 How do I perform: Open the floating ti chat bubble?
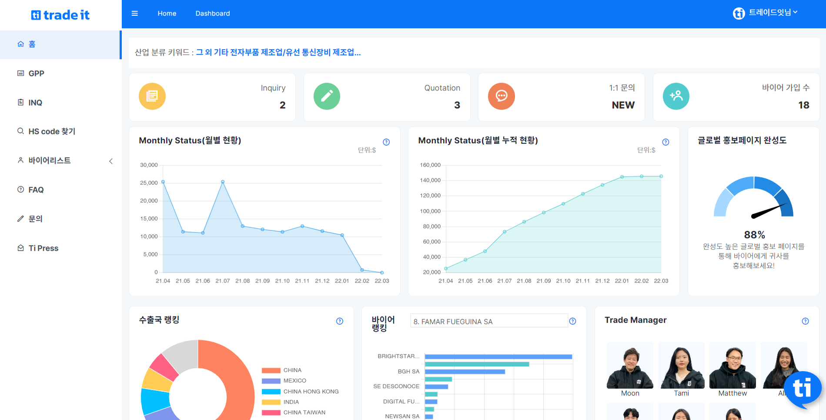pyautogui.click(x=802, y=388)
